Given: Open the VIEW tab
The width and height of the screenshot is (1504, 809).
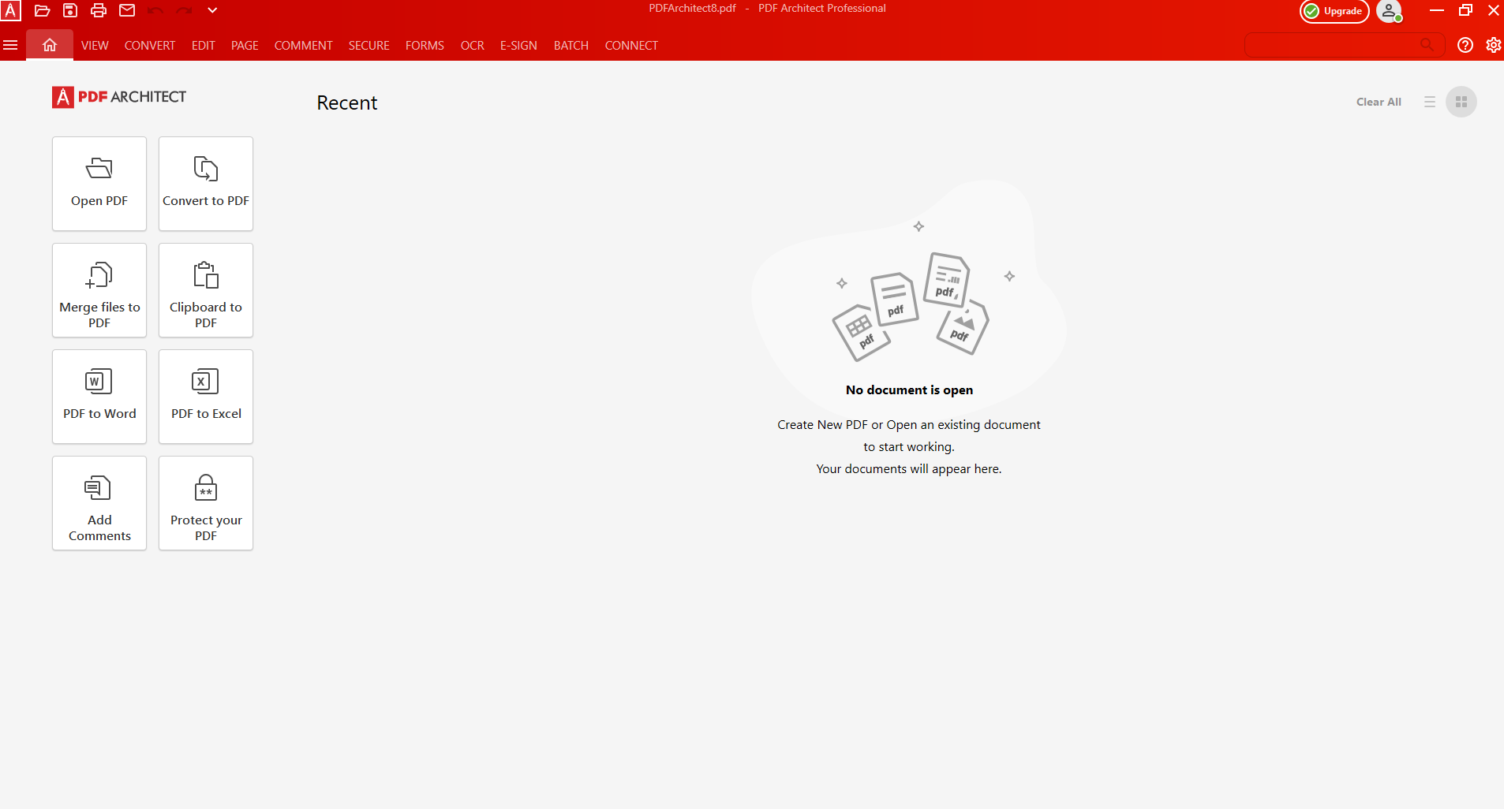Looking at the screenshot, I should [95, 46].
